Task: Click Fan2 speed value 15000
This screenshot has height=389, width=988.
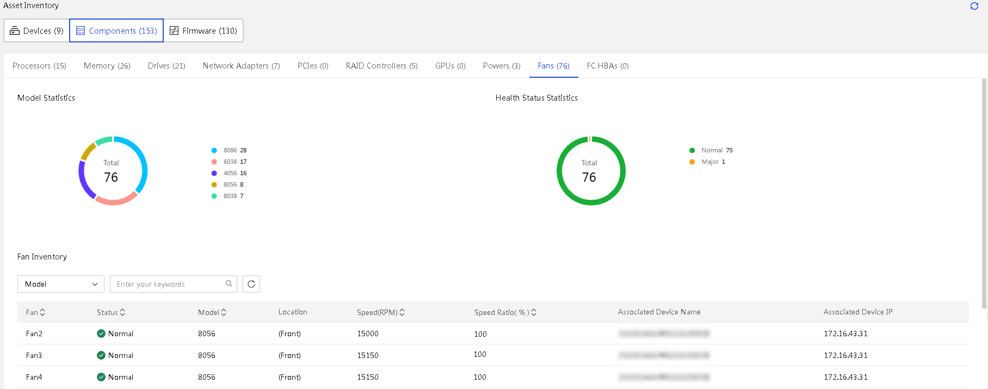Action: (x=368, y=334)
